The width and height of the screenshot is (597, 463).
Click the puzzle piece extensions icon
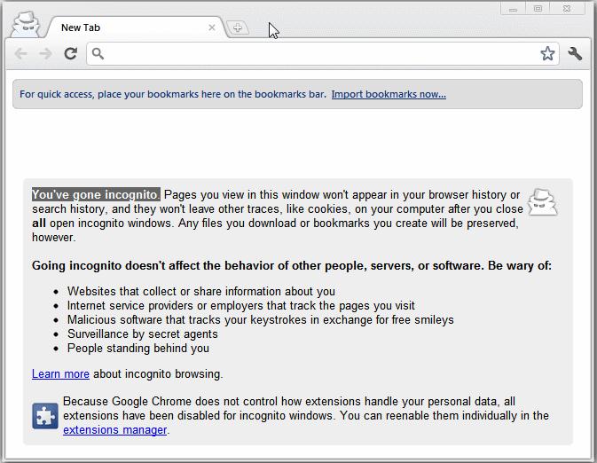45,415
